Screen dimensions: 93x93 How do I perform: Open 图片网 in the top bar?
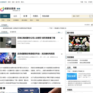(x=18, y=2)
